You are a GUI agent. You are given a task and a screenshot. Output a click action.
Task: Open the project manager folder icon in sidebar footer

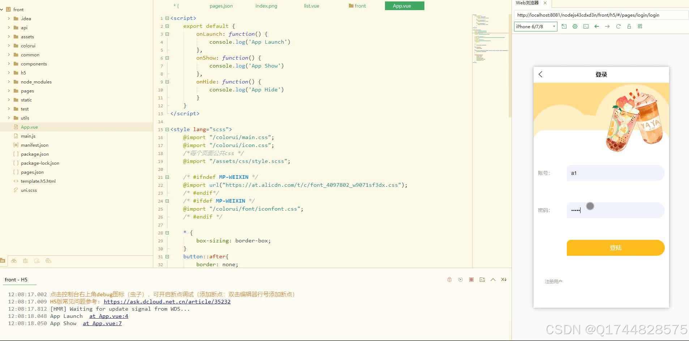(3, 261)
